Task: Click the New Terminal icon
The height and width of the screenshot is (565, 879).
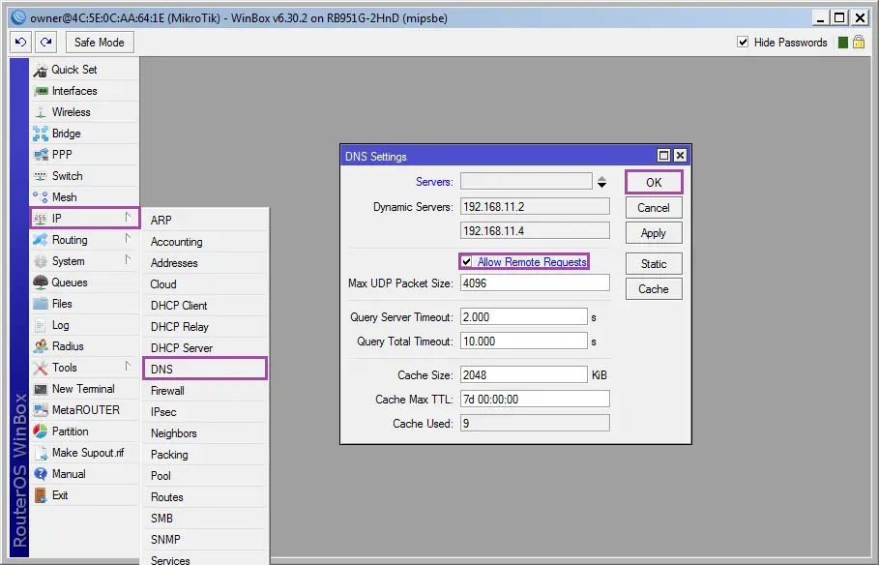Action: tap(41, 389)
